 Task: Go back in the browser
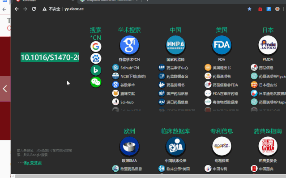[17, 9]
